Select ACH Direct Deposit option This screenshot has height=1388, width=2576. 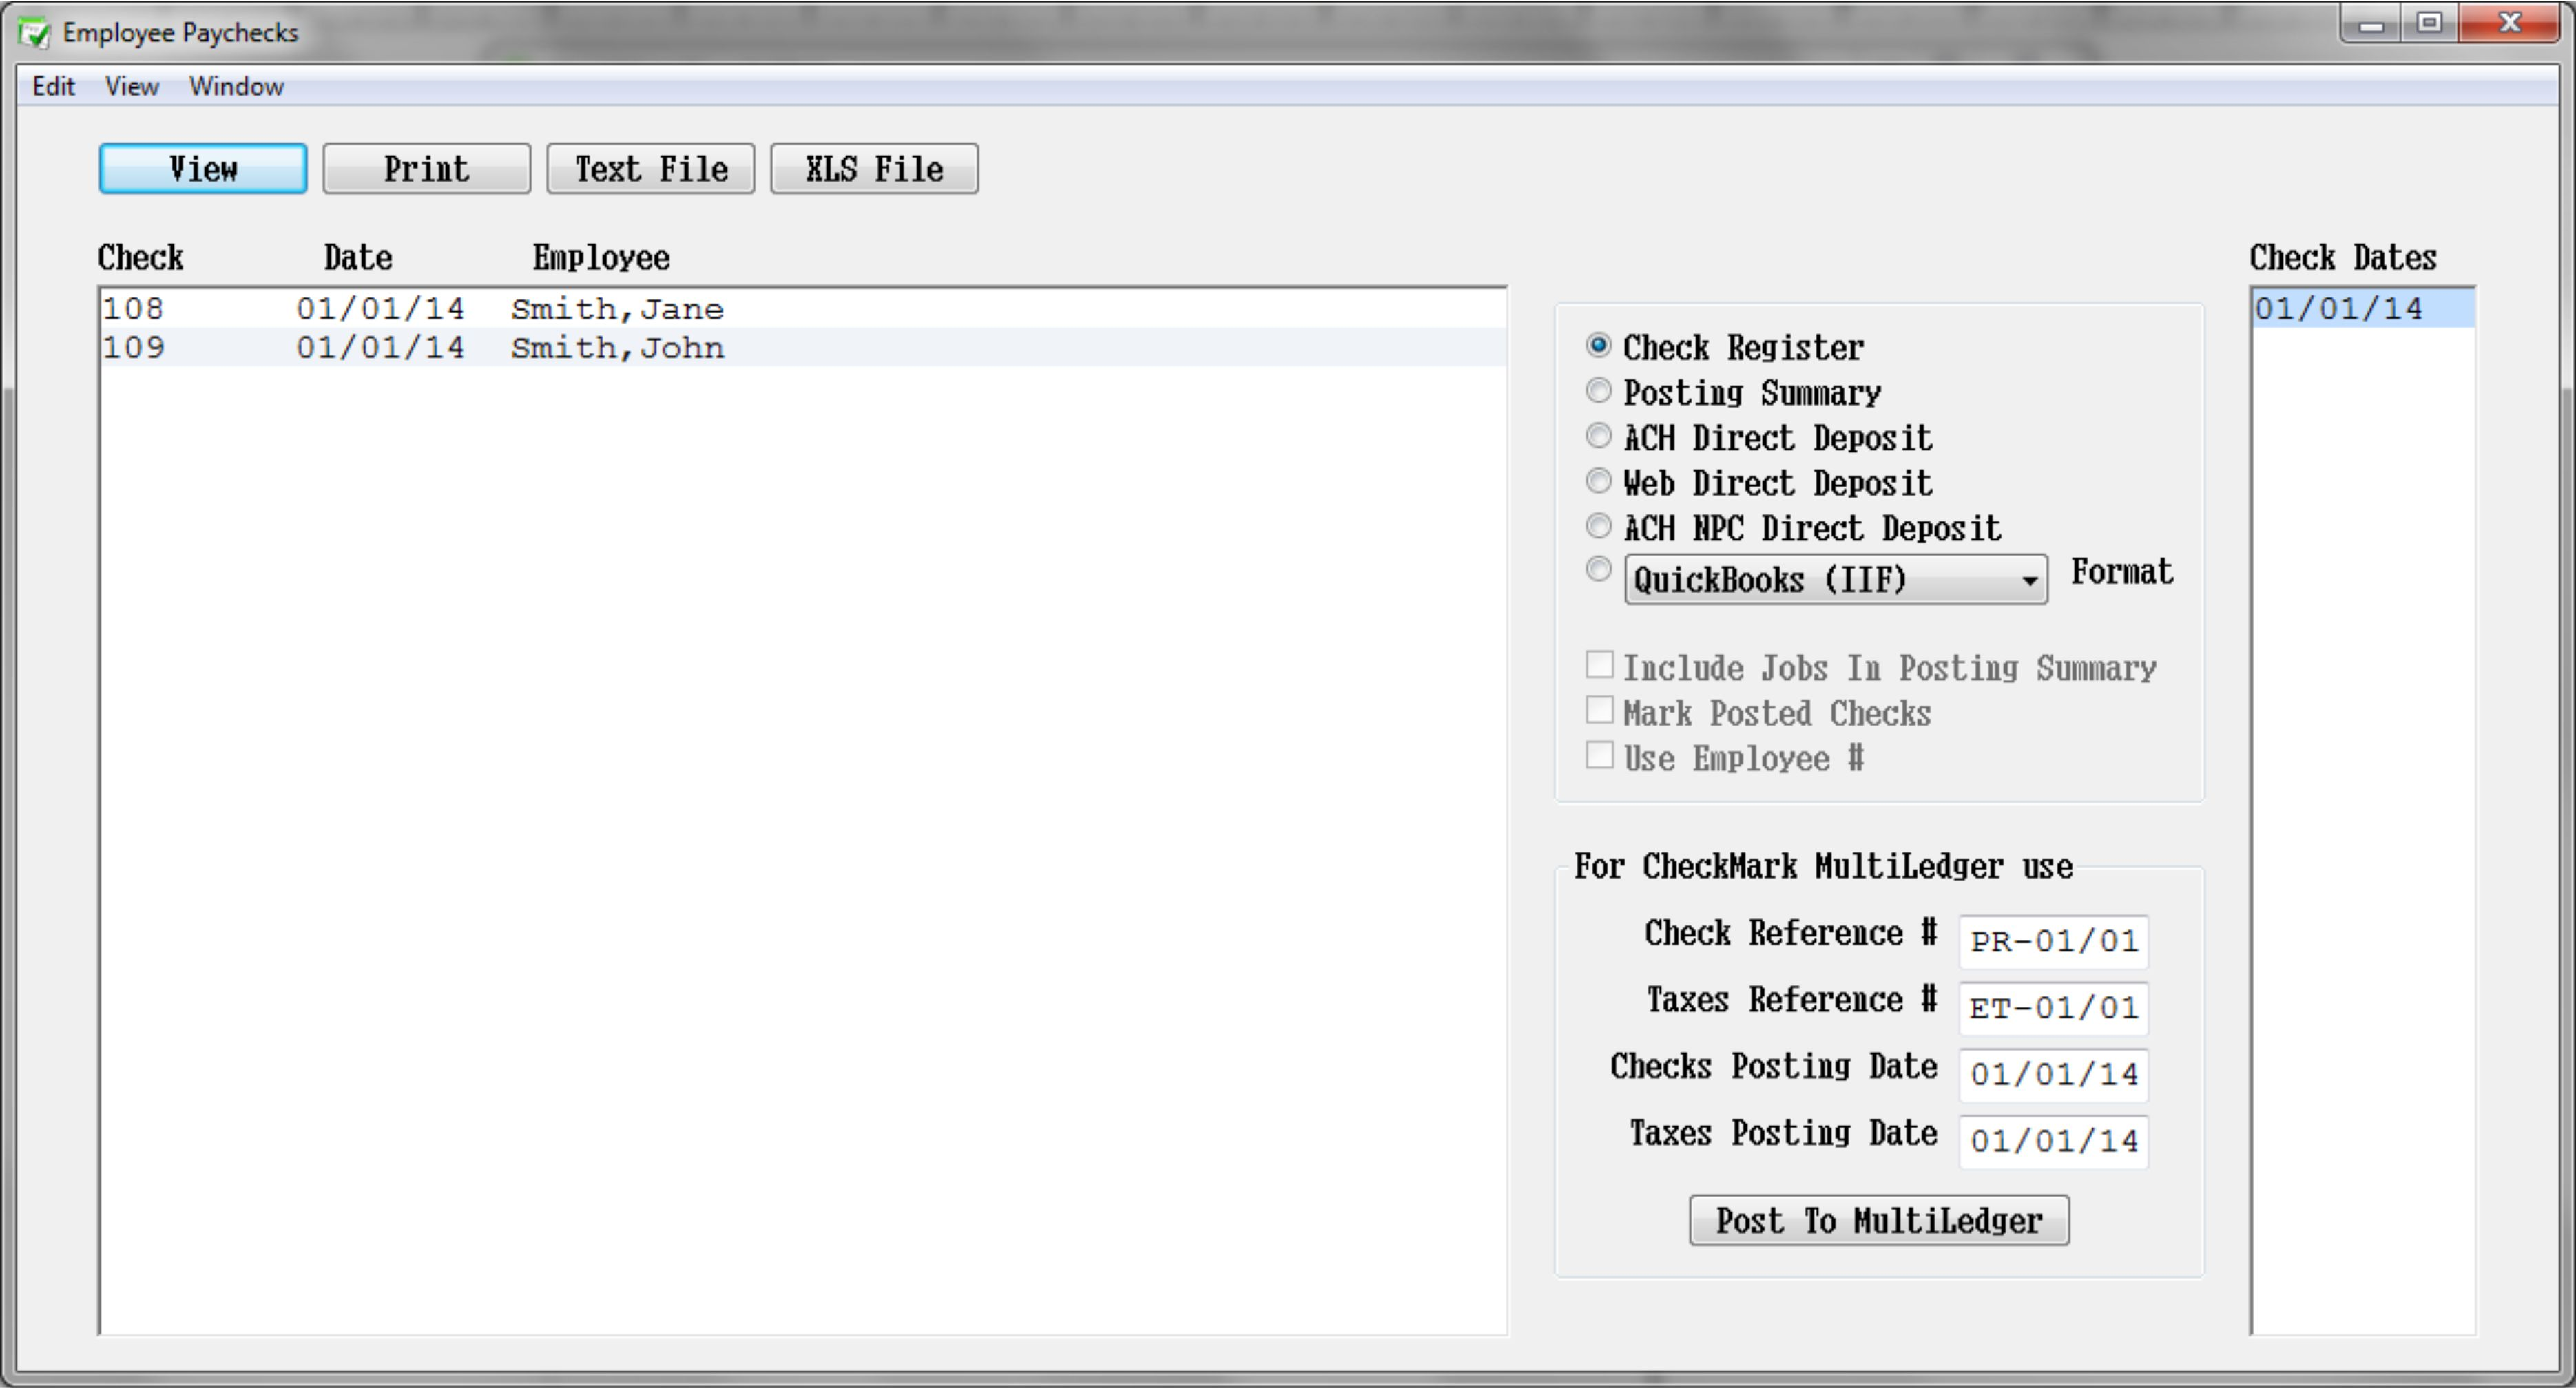[1598, 436]
